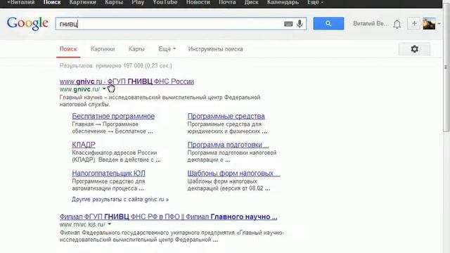Open the Программные средства sitelink
This screenshot has width=450, height=253.
[x=226, y=116]
